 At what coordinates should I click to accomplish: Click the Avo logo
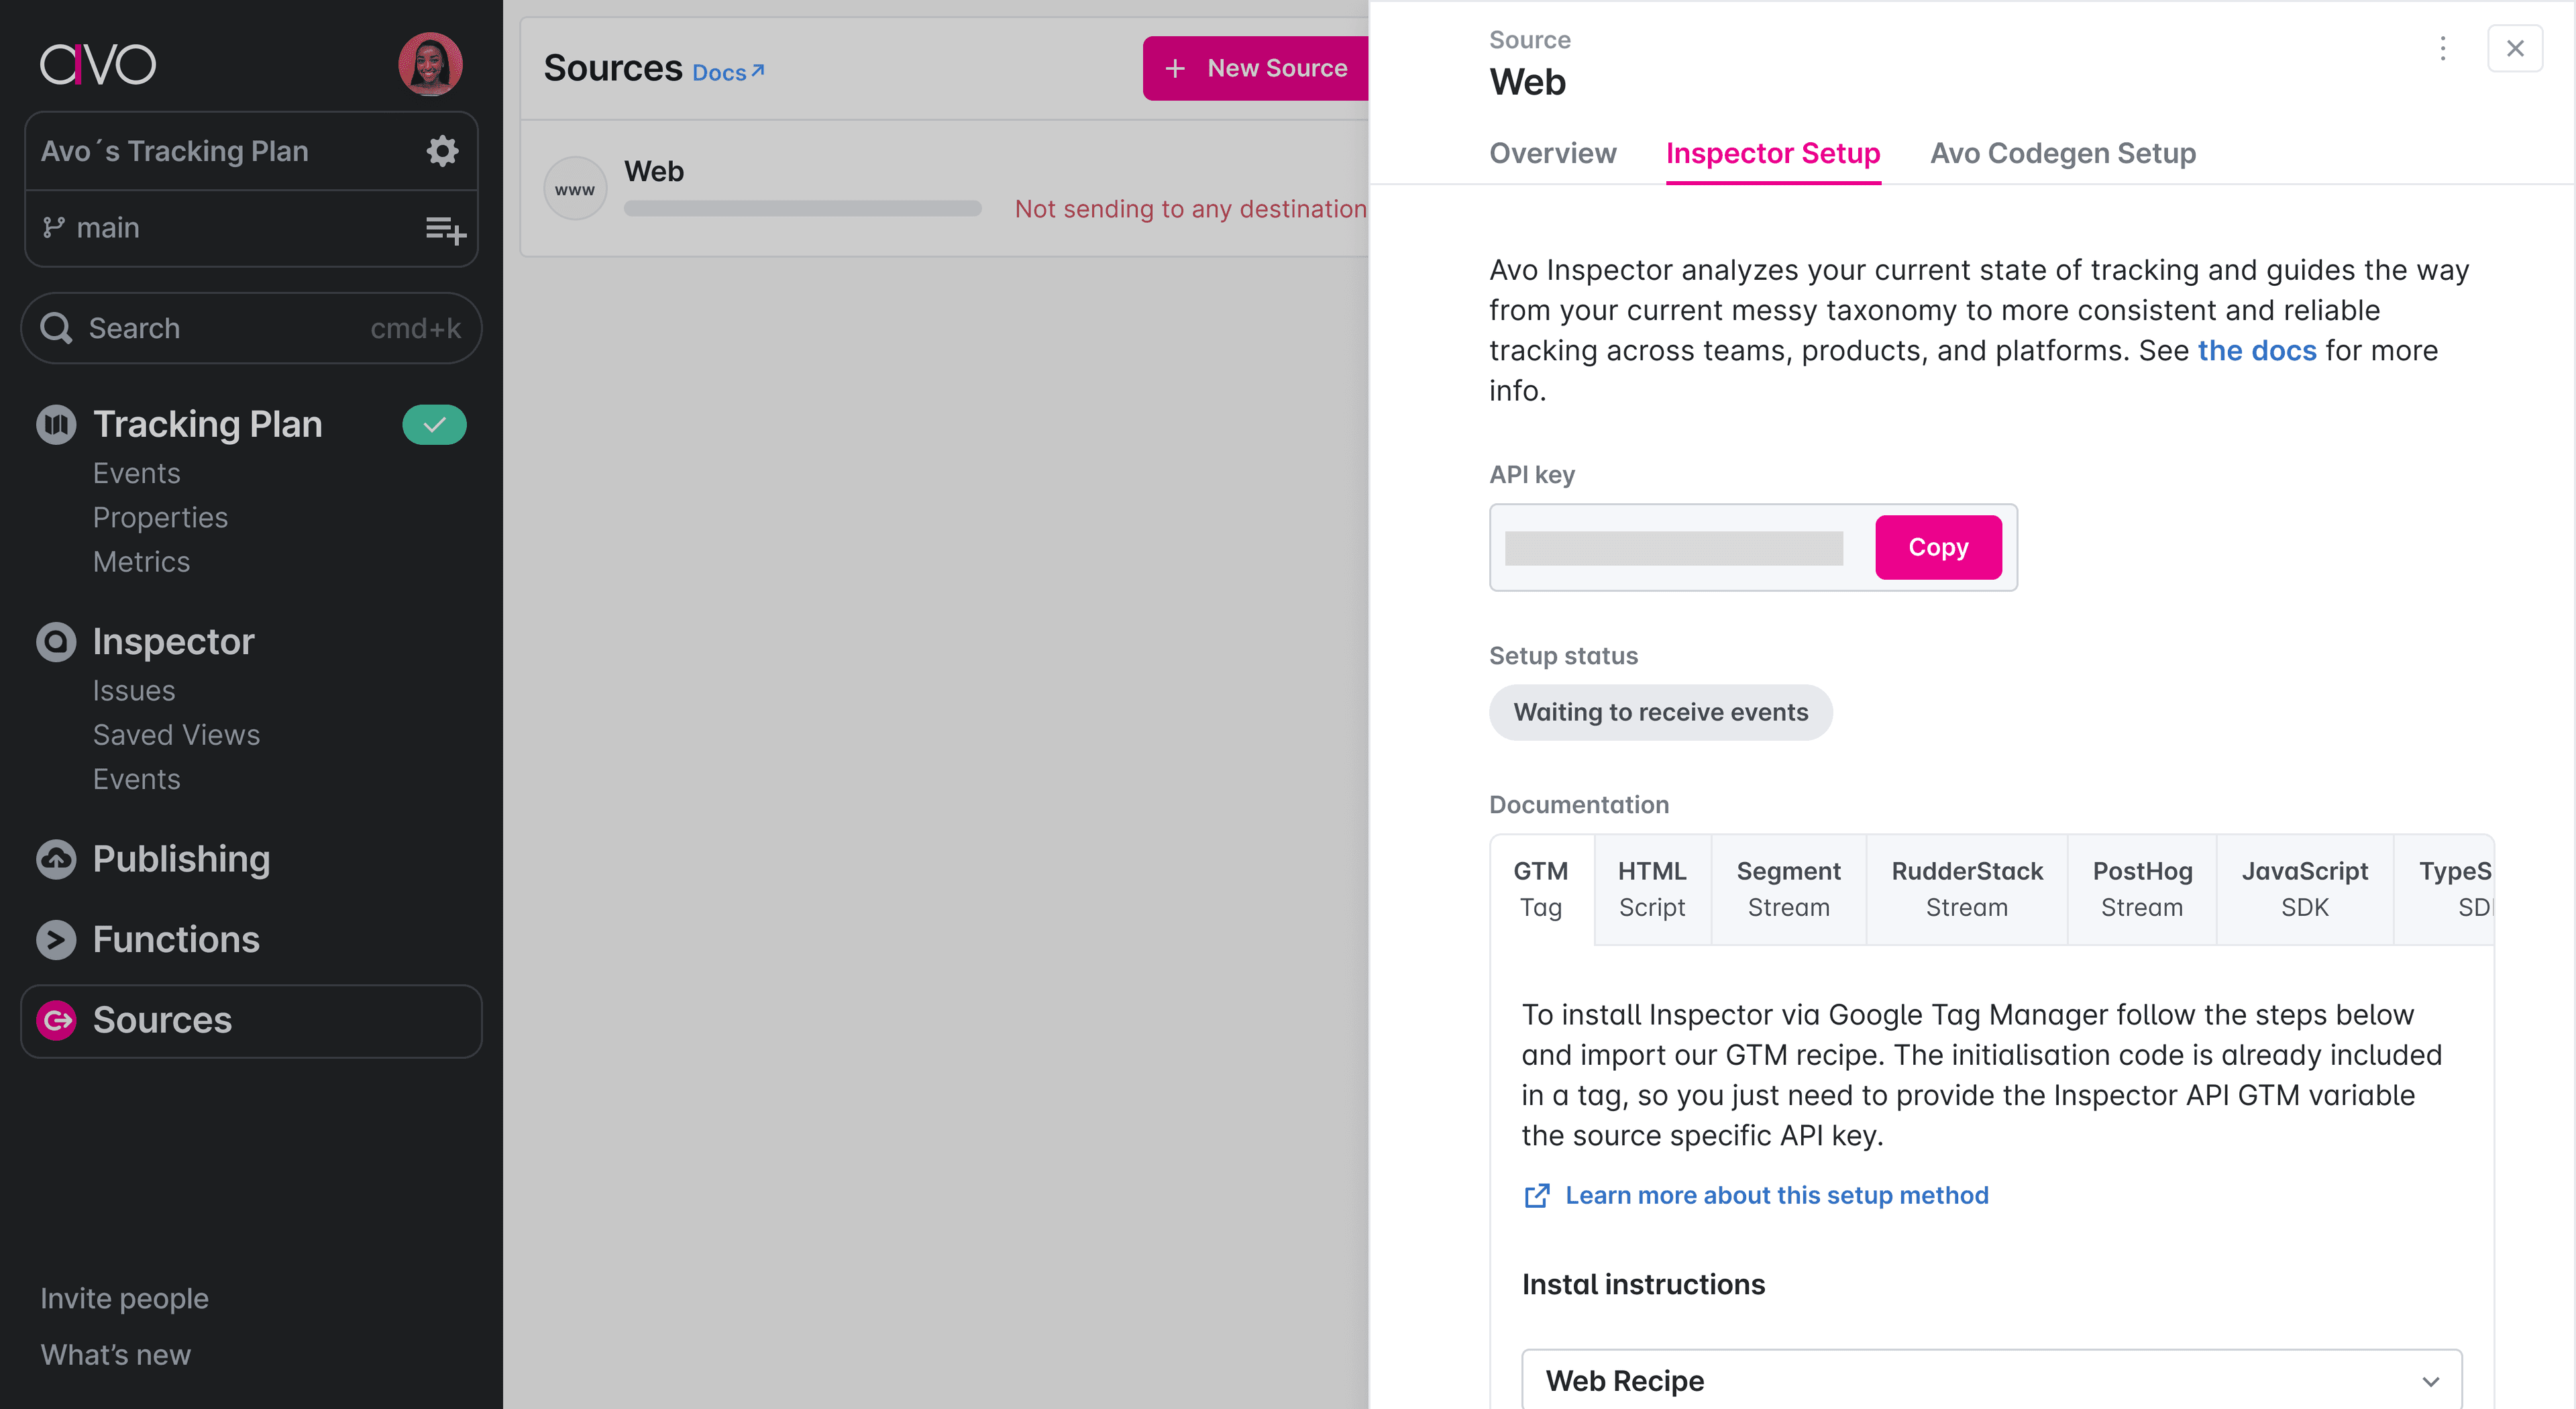point(97,63)
